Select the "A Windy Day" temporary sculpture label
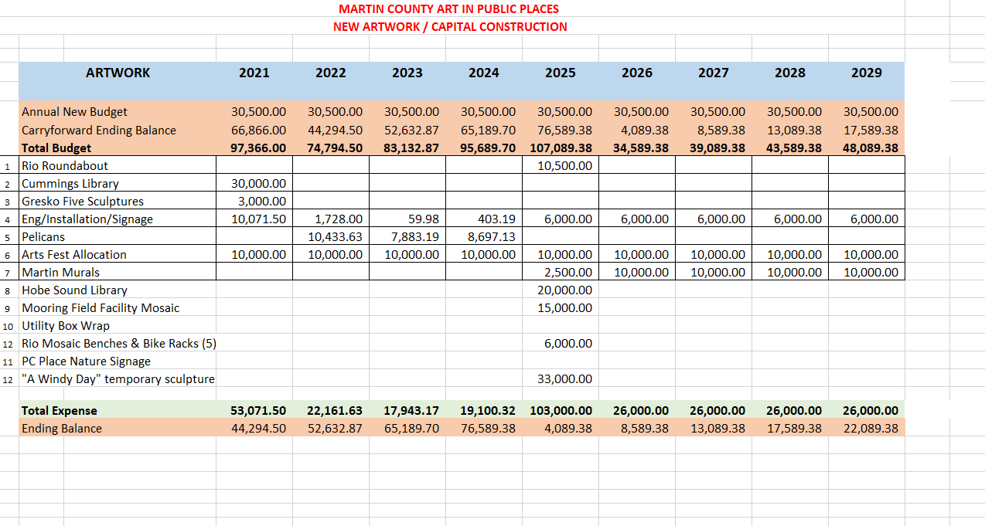The height and width of the screenshot is (526, 985). (118, 379)
